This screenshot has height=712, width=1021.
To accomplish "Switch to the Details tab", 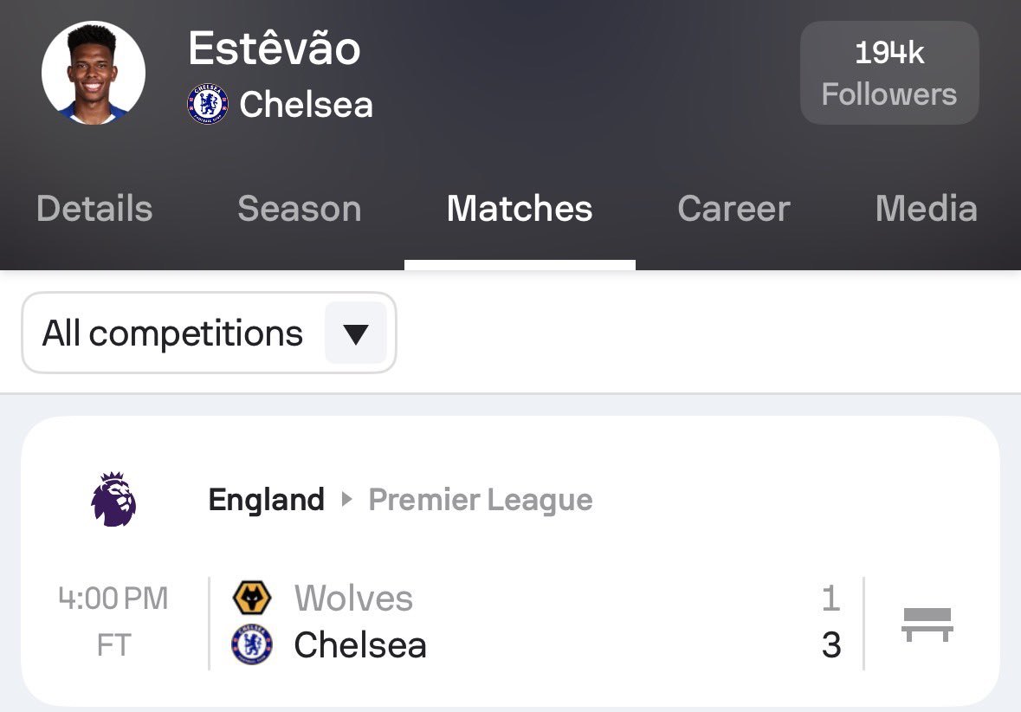I will 94,209.
